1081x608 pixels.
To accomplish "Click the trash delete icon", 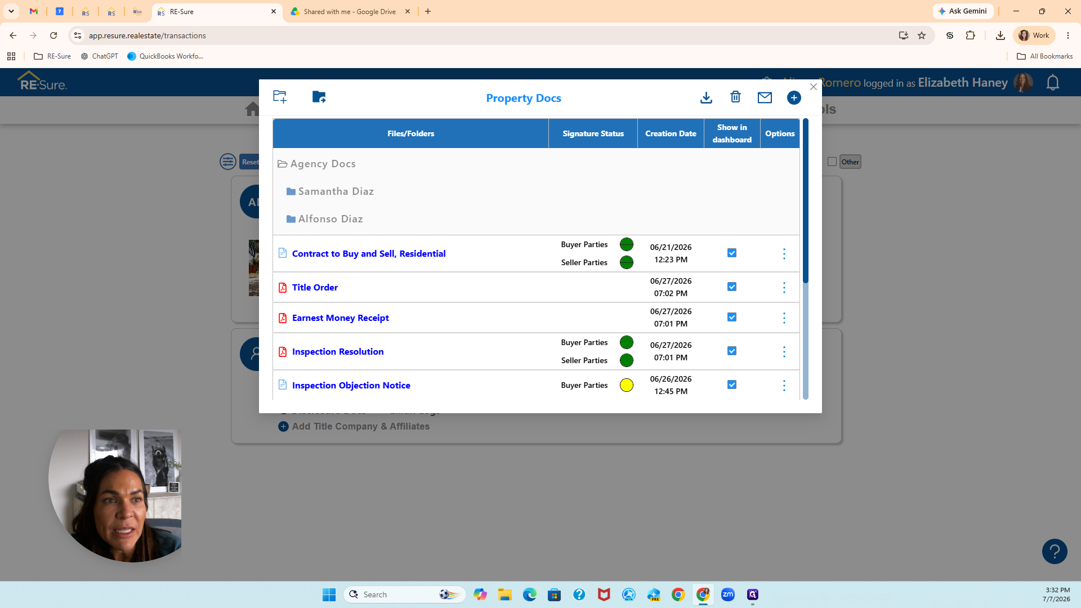I will click(735, 97).
